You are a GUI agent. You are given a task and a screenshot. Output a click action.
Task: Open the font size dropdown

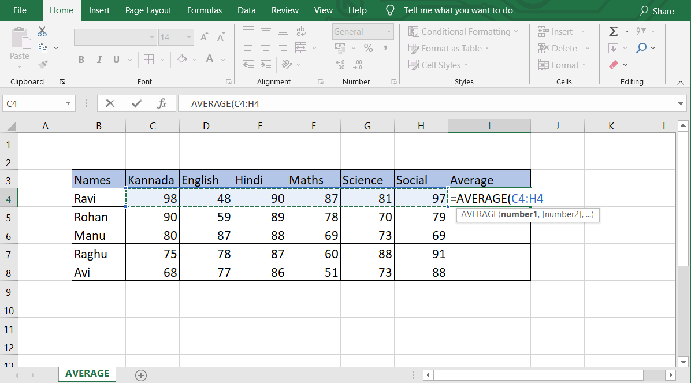(x=189, y=37)
